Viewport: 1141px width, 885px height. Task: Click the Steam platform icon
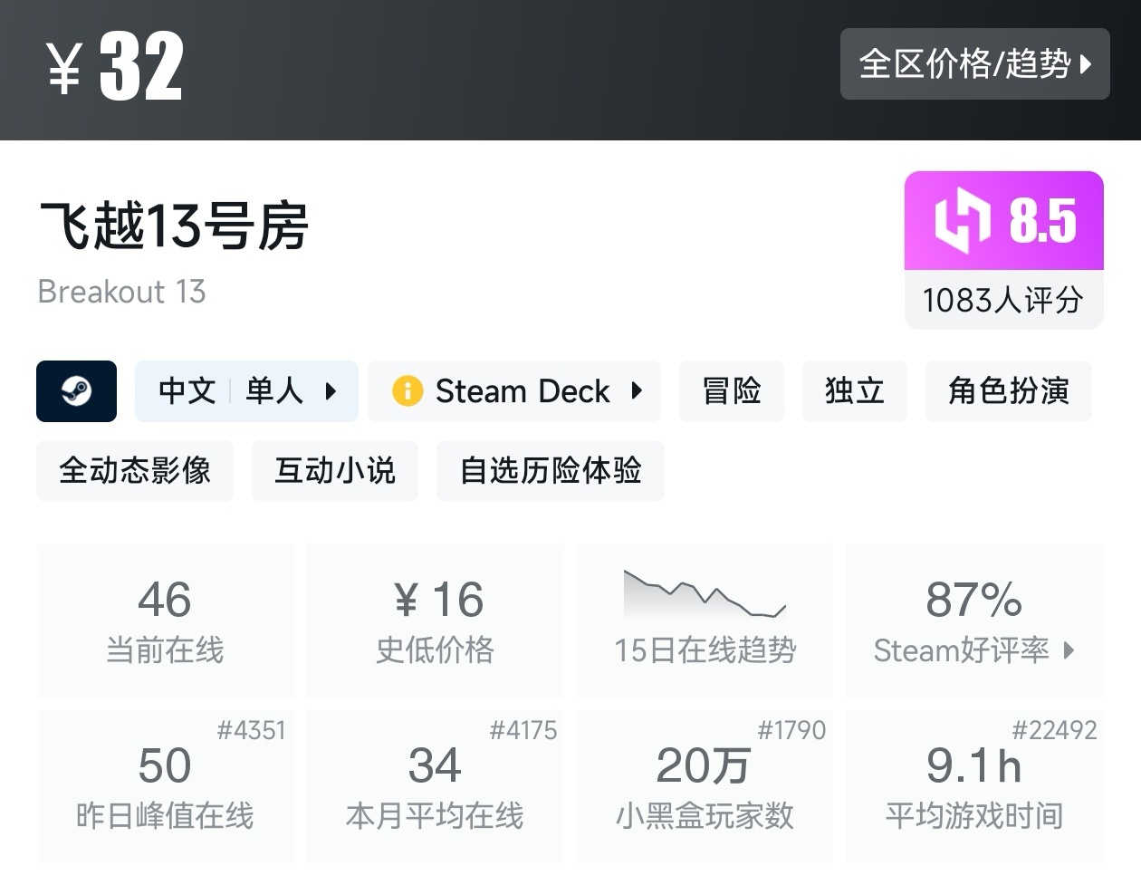click(x=76, y=391)
